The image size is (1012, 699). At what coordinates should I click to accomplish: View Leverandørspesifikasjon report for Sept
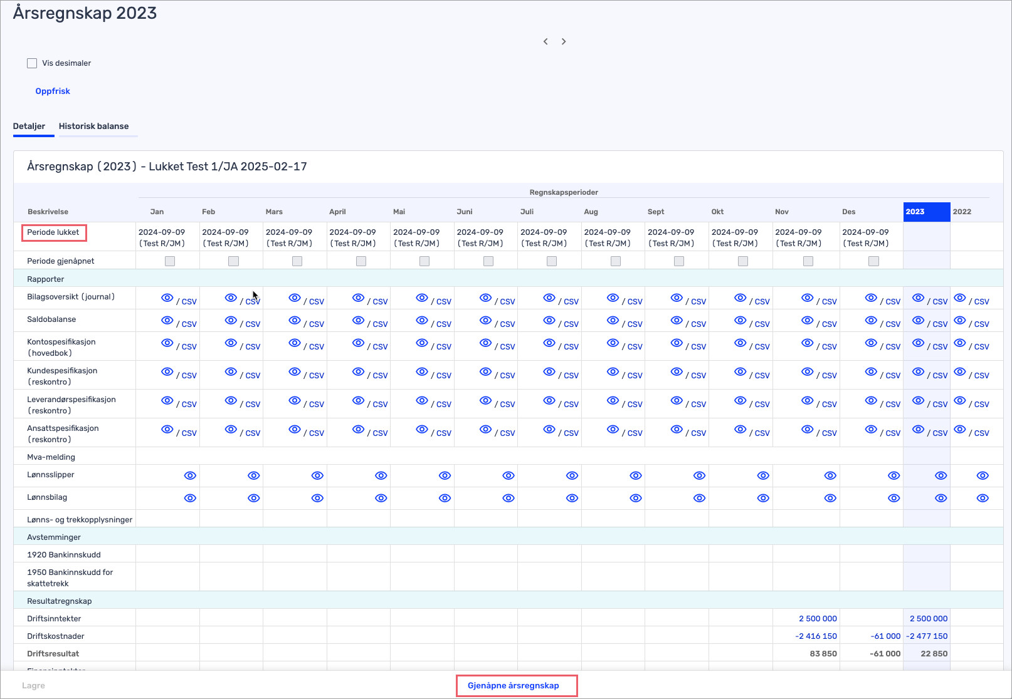pos(677,401)
